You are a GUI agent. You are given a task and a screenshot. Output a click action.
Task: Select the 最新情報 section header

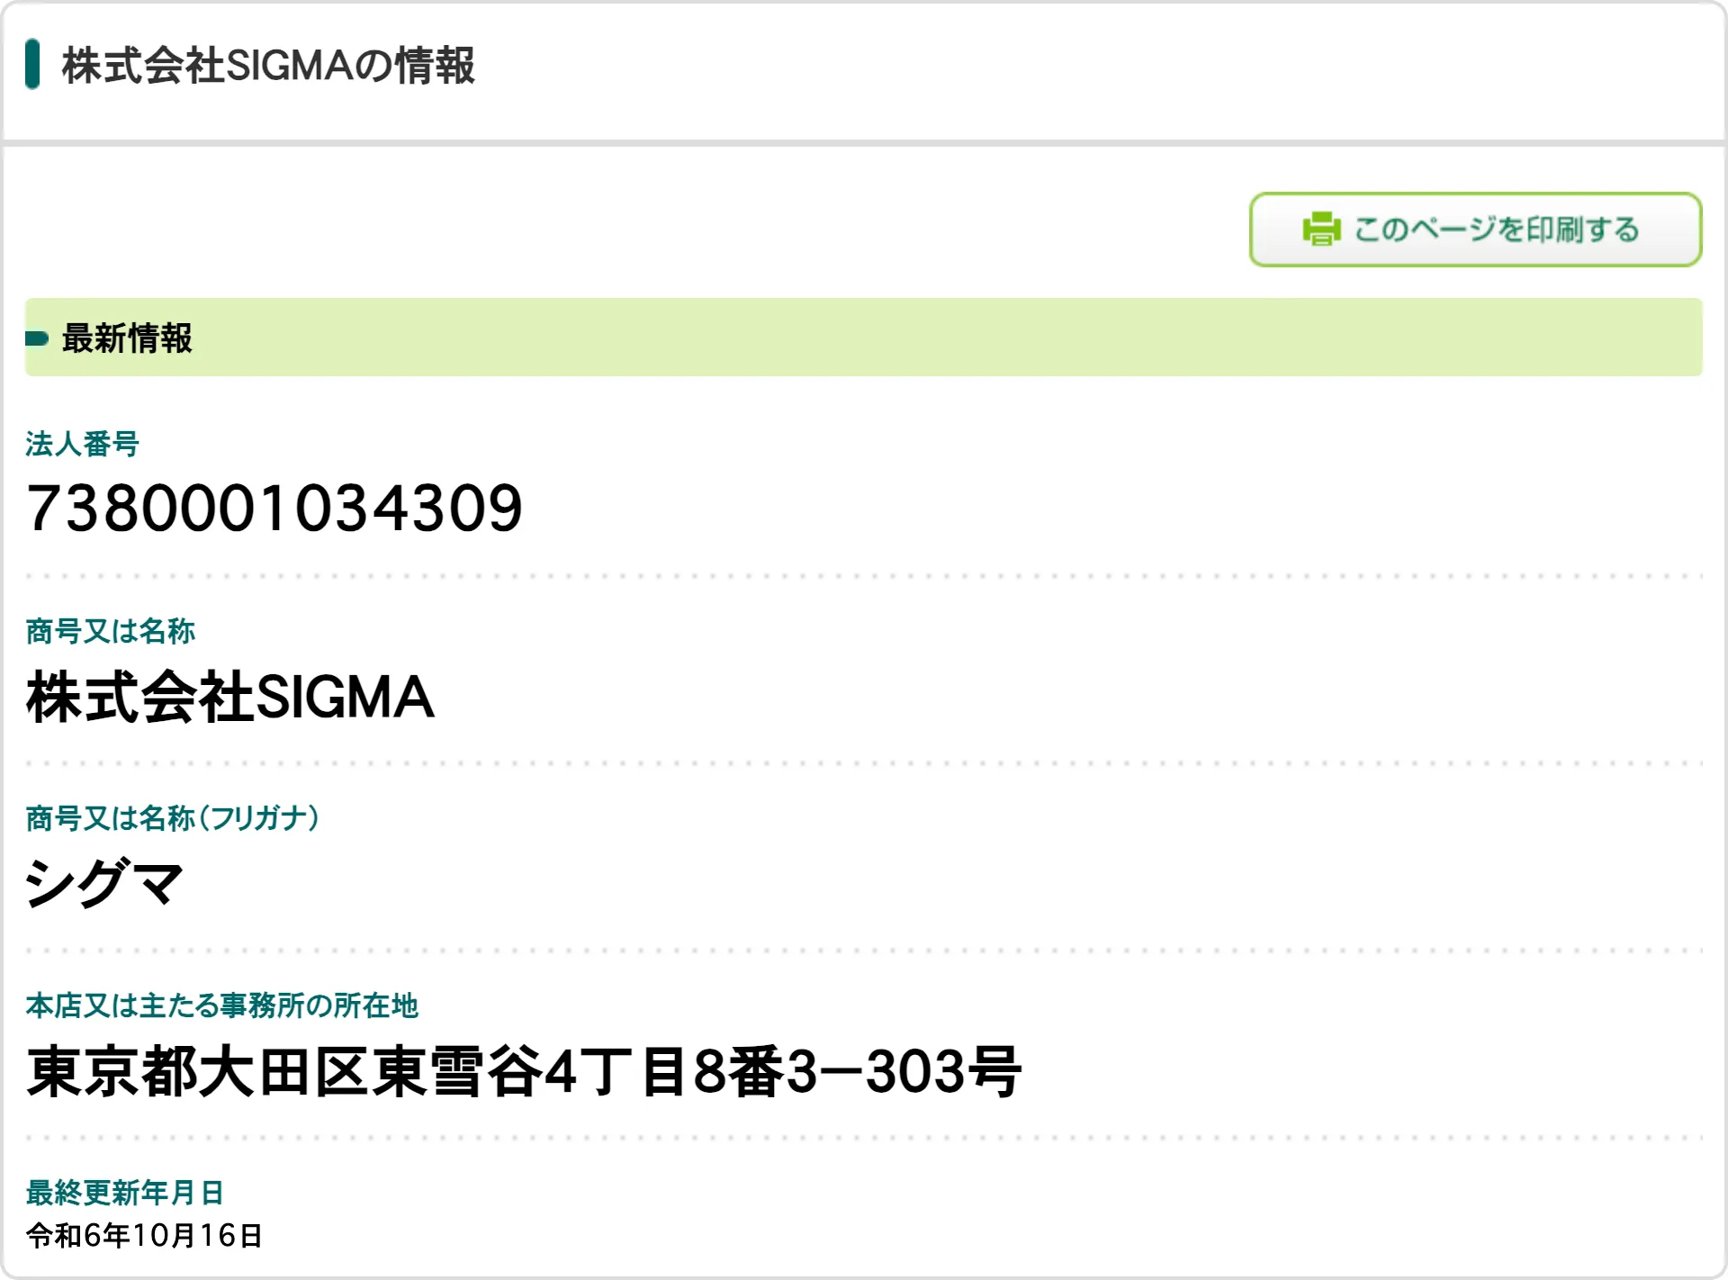click(127, 338)
